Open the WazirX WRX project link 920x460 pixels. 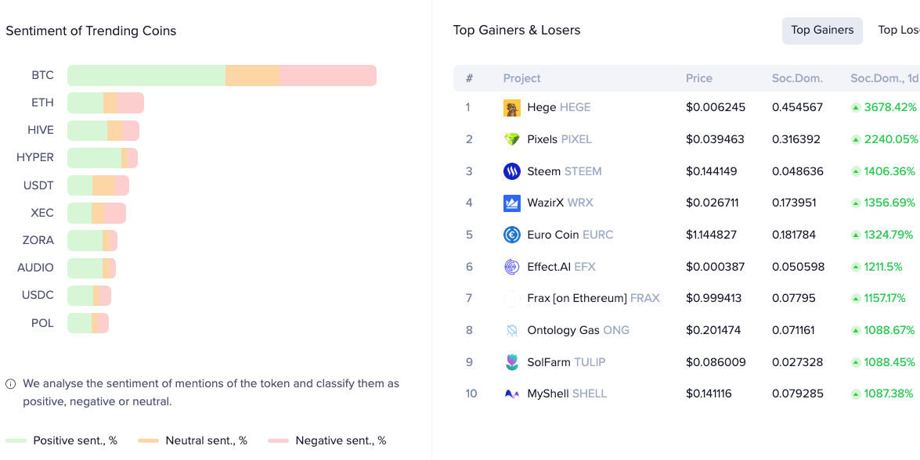point(561,203)
